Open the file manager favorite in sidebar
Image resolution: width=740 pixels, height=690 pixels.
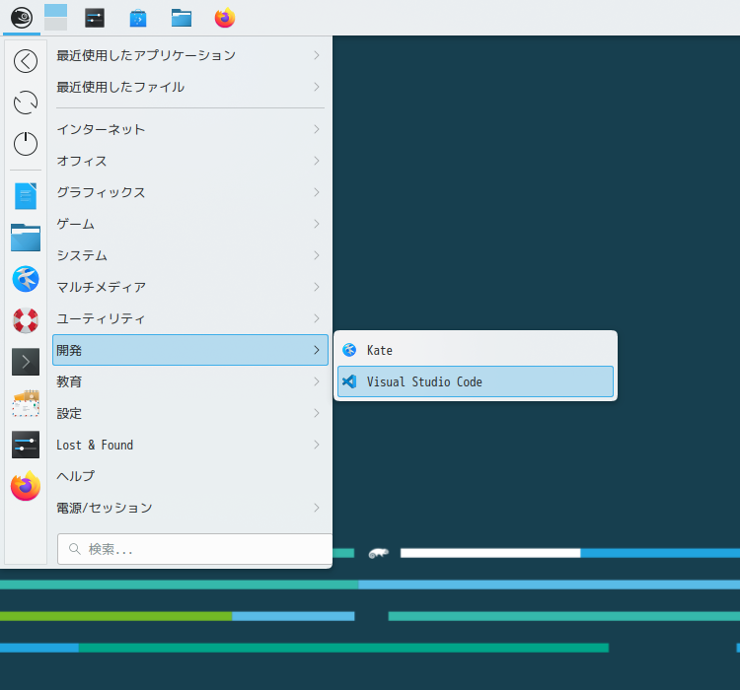point(26,238)
